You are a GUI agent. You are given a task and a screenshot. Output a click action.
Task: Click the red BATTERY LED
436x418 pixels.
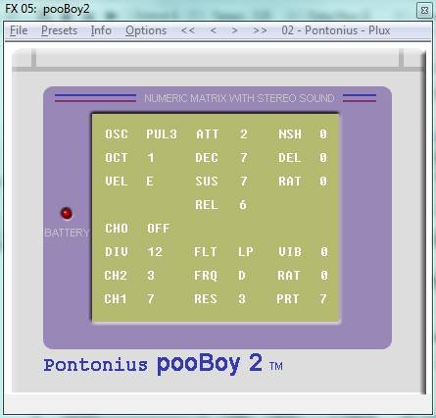67,213
